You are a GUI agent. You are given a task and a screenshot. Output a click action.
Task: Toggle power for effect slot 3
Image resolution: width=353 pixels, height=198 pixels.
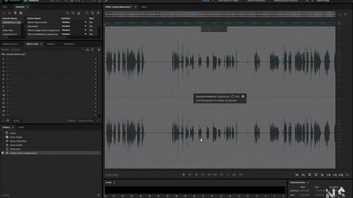(x=7, y=67)
